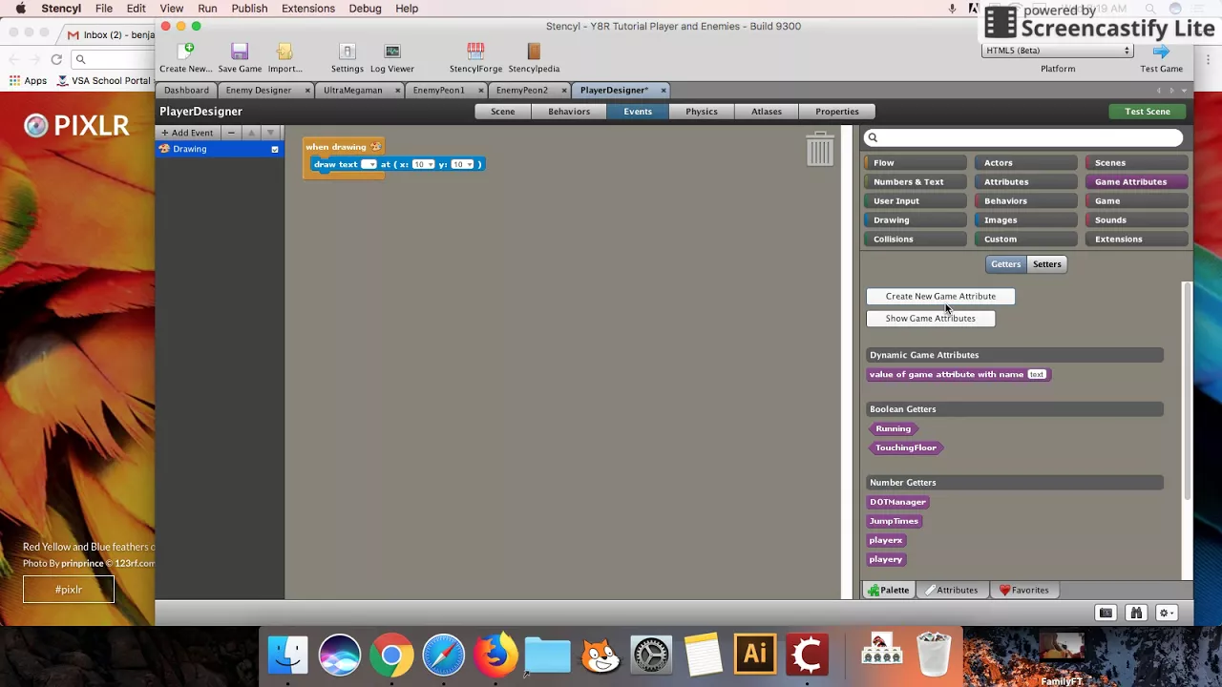This screenshot has height=687, width=1222.
Task: Click the Import toolbar icon
Action: click(284, 51)
